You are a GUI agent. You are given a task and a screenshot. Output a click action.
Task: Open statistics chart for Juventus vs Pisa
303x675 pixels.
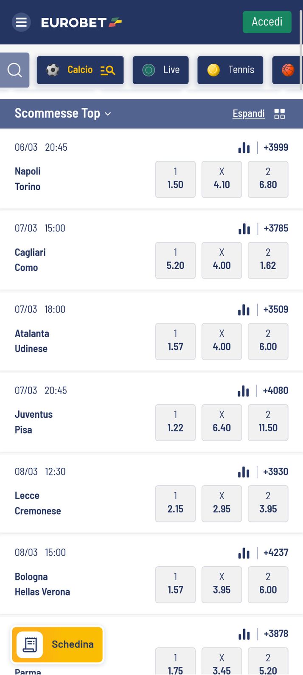[x=243, y=391]
